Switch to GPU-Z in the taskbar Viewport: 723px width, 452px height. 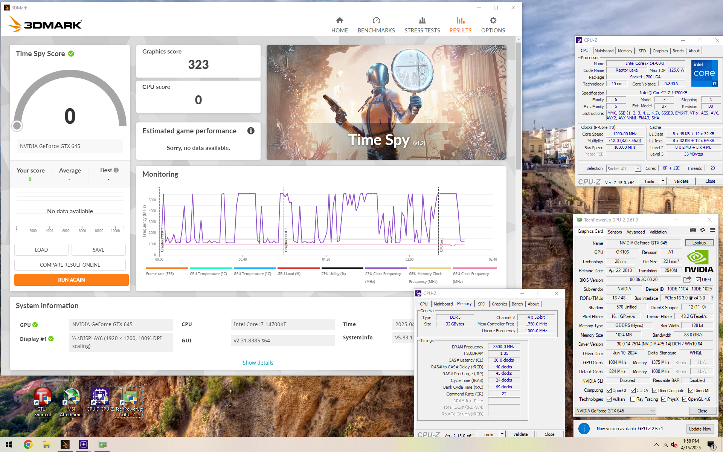pos(102,444)
